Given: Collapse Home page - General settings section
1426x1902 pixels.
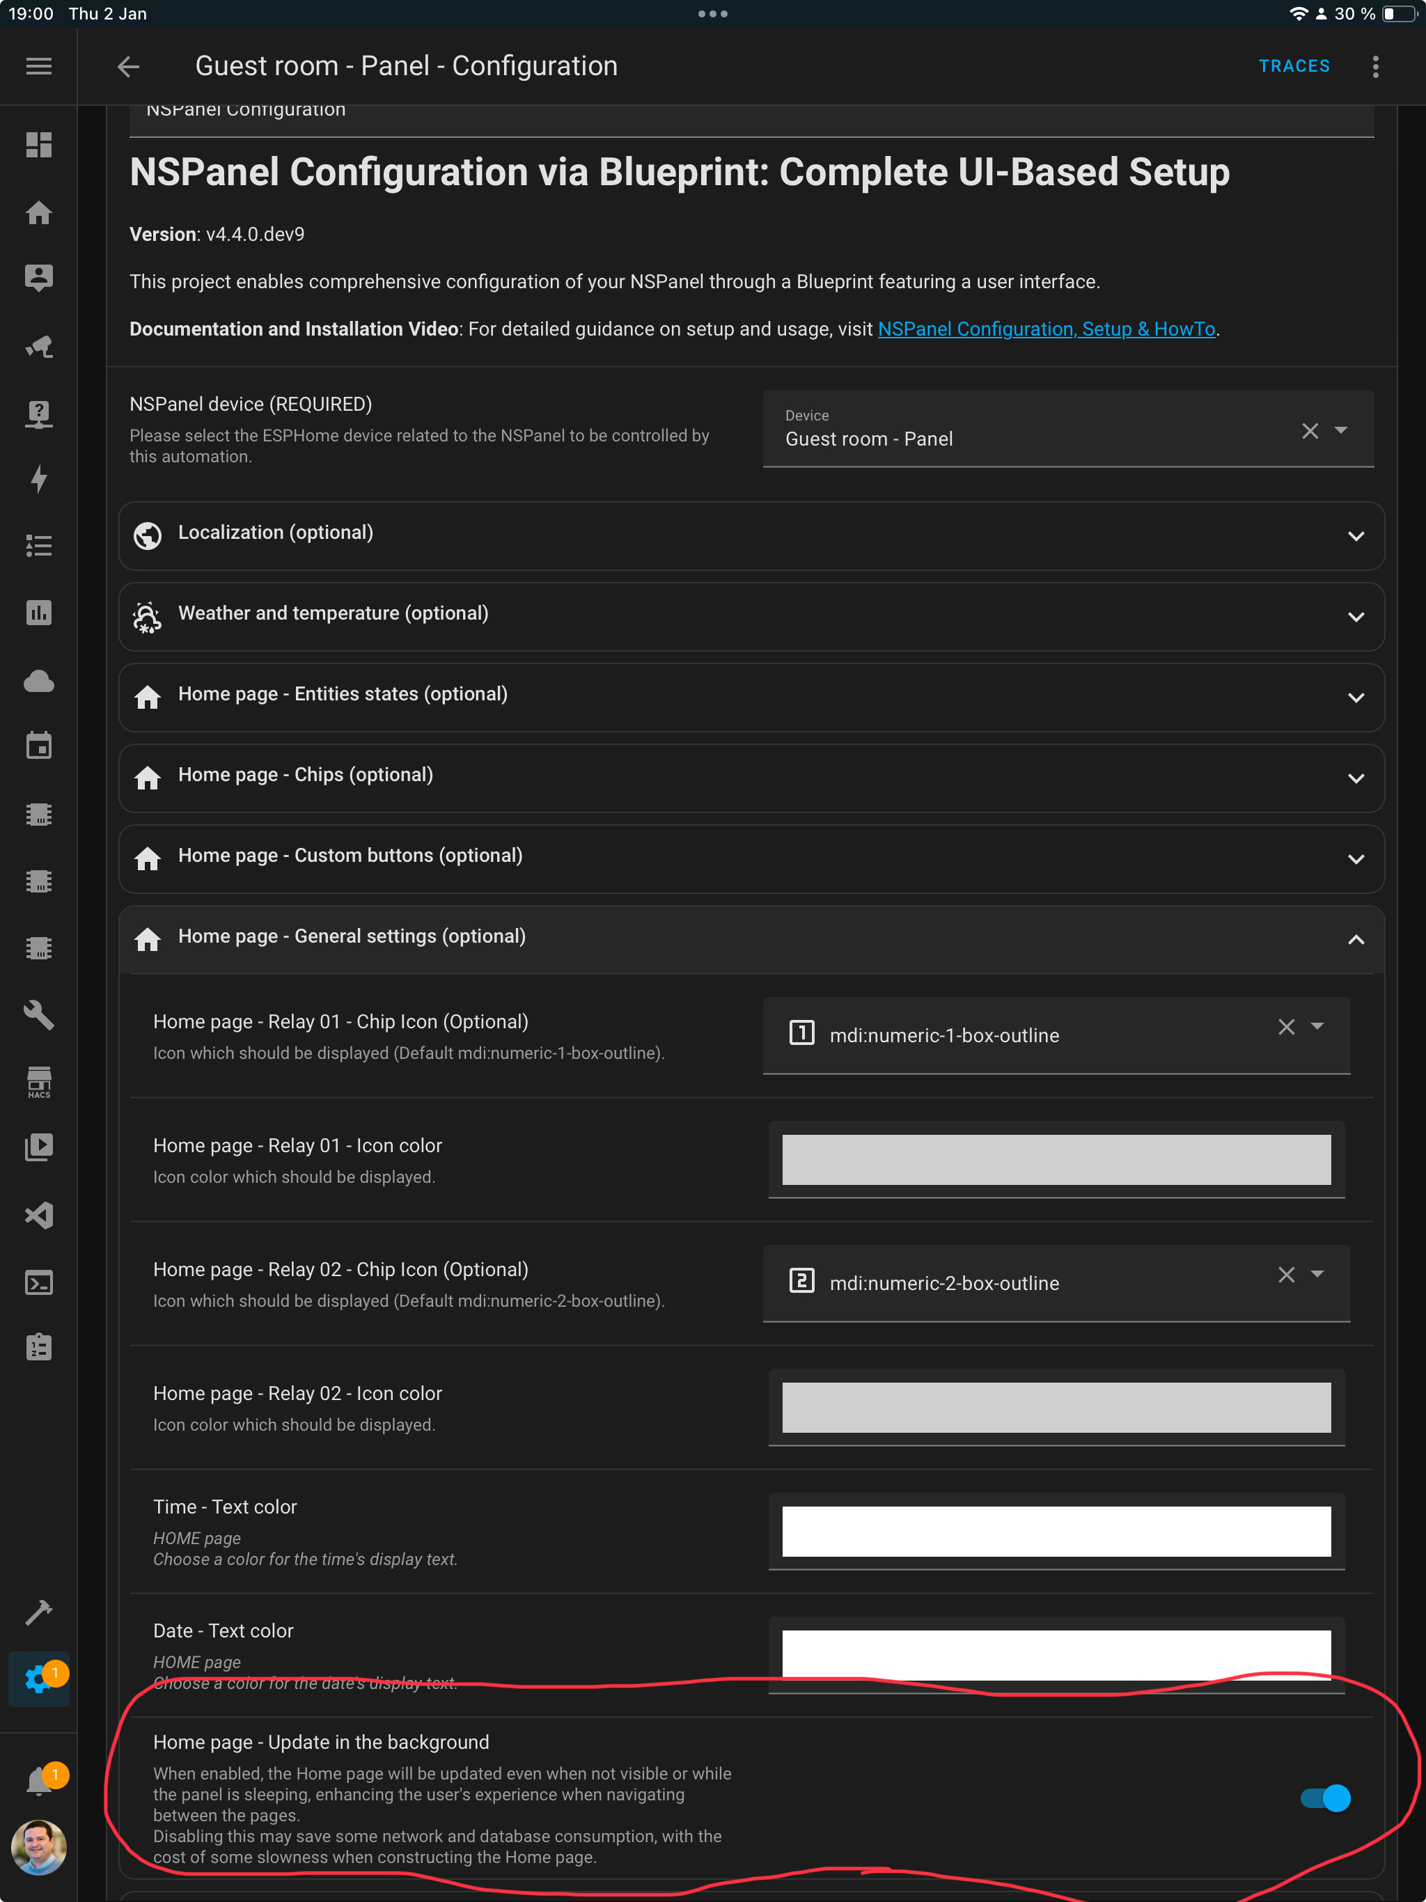Looking at the screenshot, I should click(x=1356, y=940).
